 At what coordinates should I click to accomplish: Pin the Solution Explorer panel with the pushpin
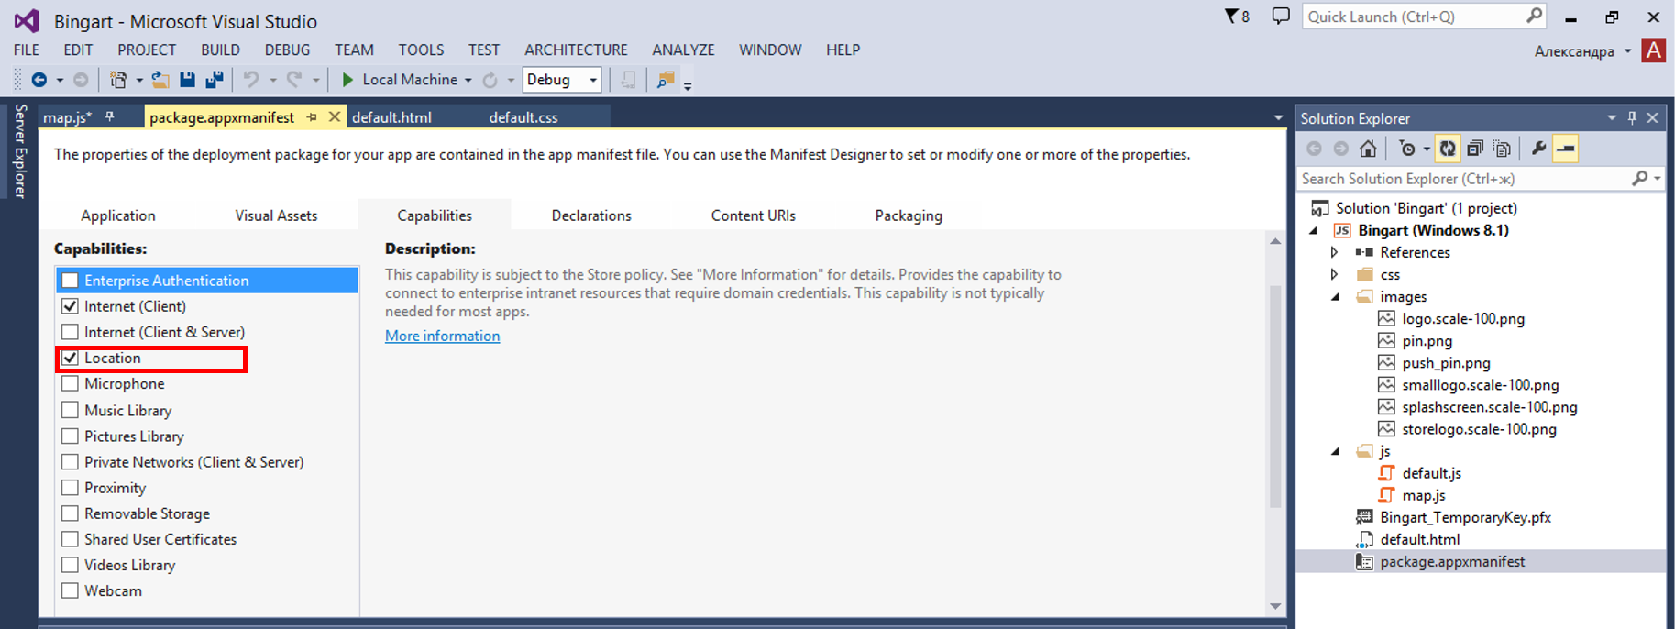point(1632,118)
